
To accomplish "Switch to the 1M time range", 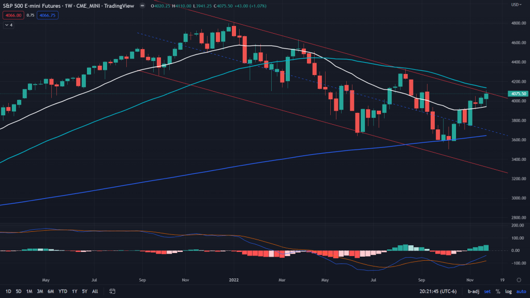I will pyautogui.click(x=30, y=291).
